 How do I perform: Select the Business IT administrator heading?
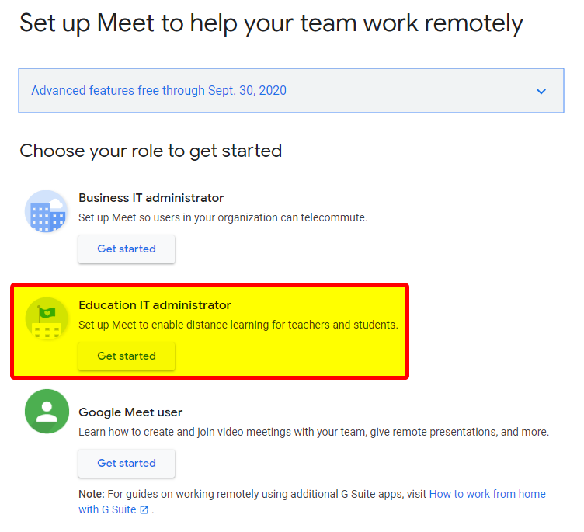click(x=151, y=198)
